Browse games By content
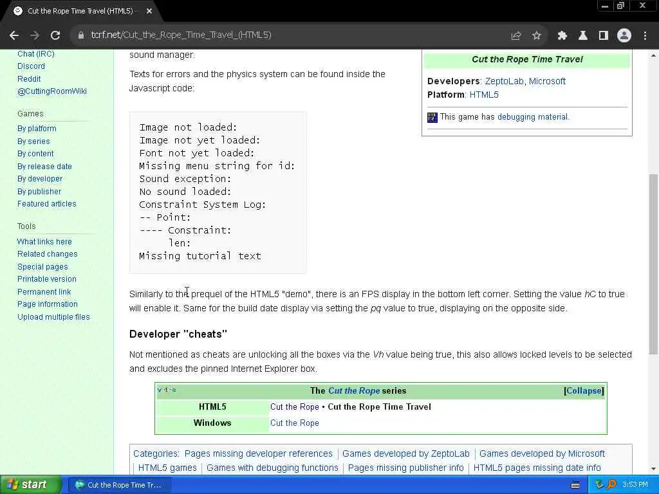 click(36, 154)
